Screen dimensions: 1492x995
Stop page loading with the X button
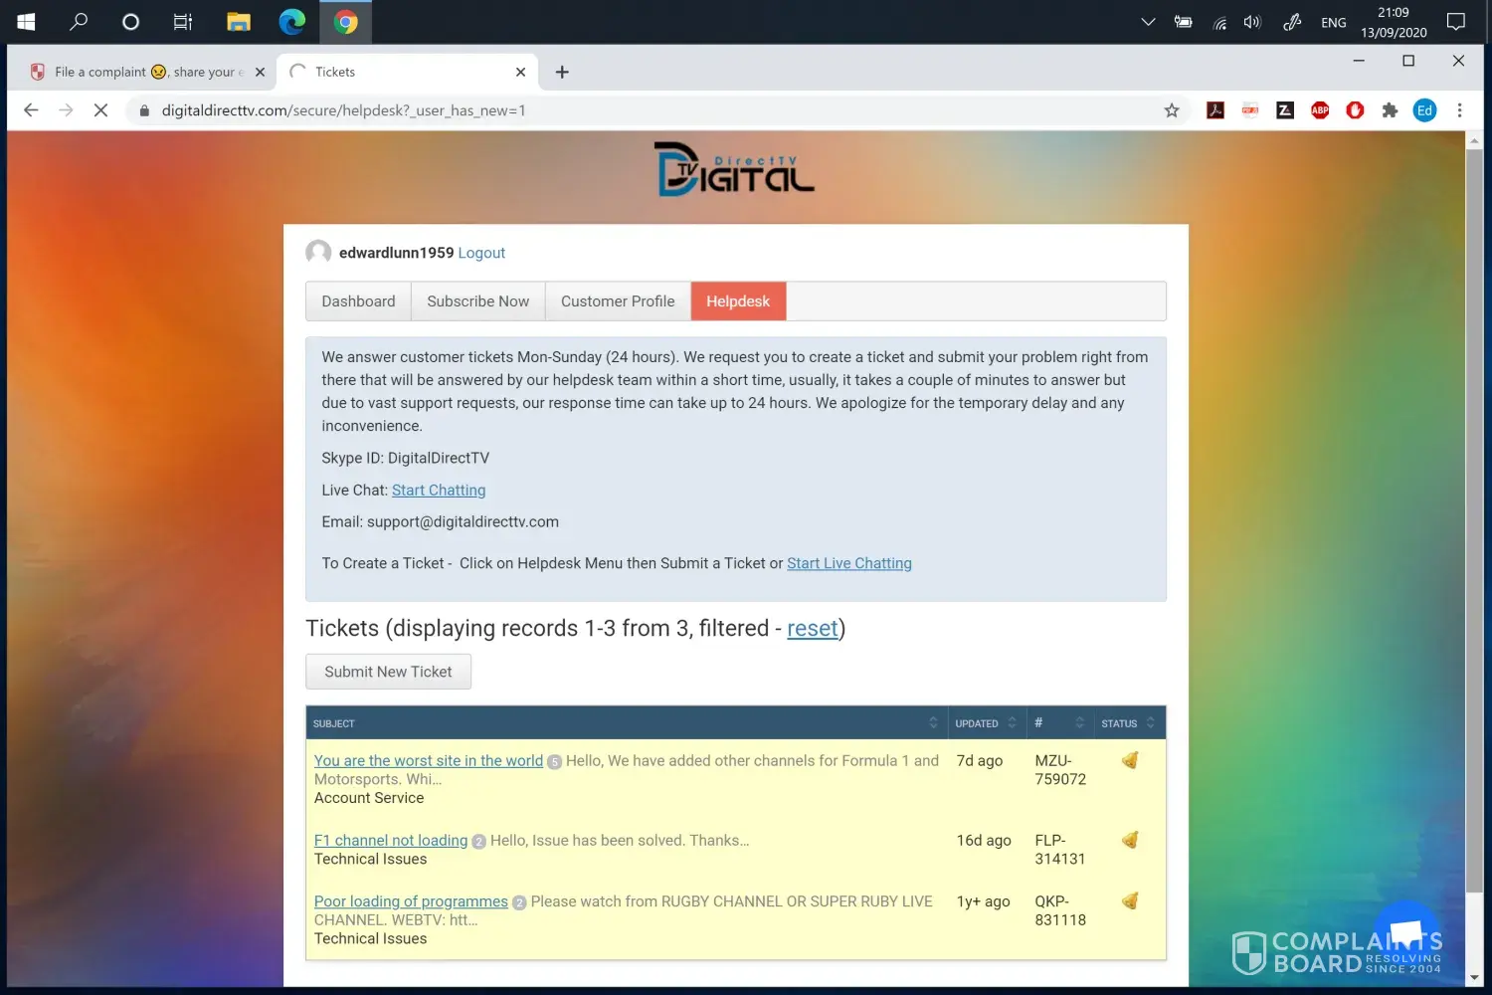tap(100, 110)
